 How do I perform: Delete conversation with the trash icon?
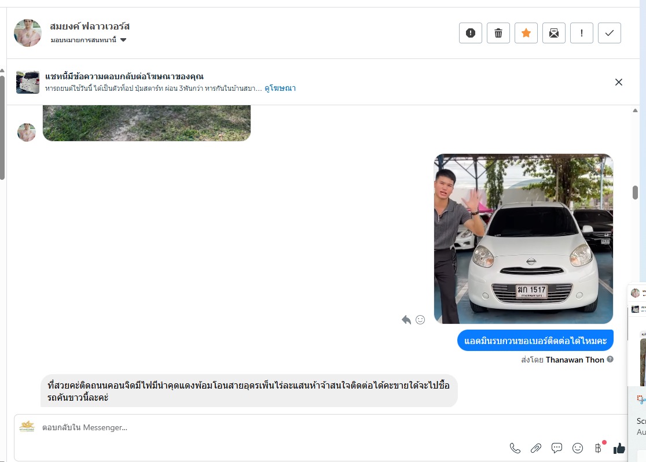pyautogui.click(x=498, y=33)
